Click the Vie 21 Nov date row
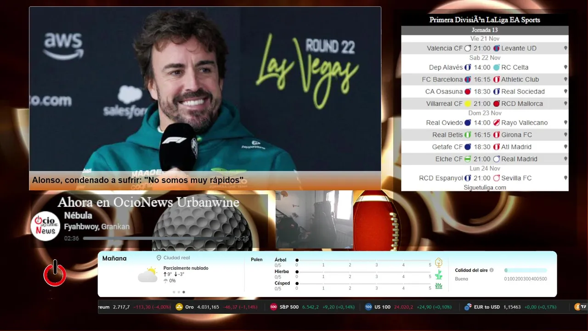This screenshot has height=331, width=588. (485, 39)
